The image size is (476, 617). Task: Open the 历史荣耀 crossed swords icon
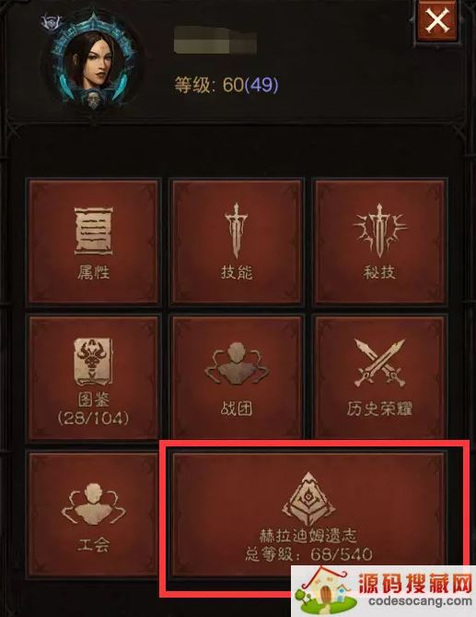[379, 362]
